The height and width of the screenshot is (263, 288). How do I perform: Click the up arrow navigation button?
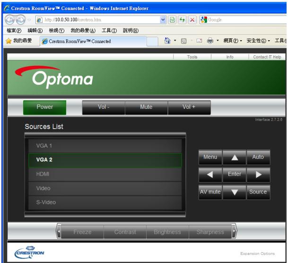[x=235, y=157]
